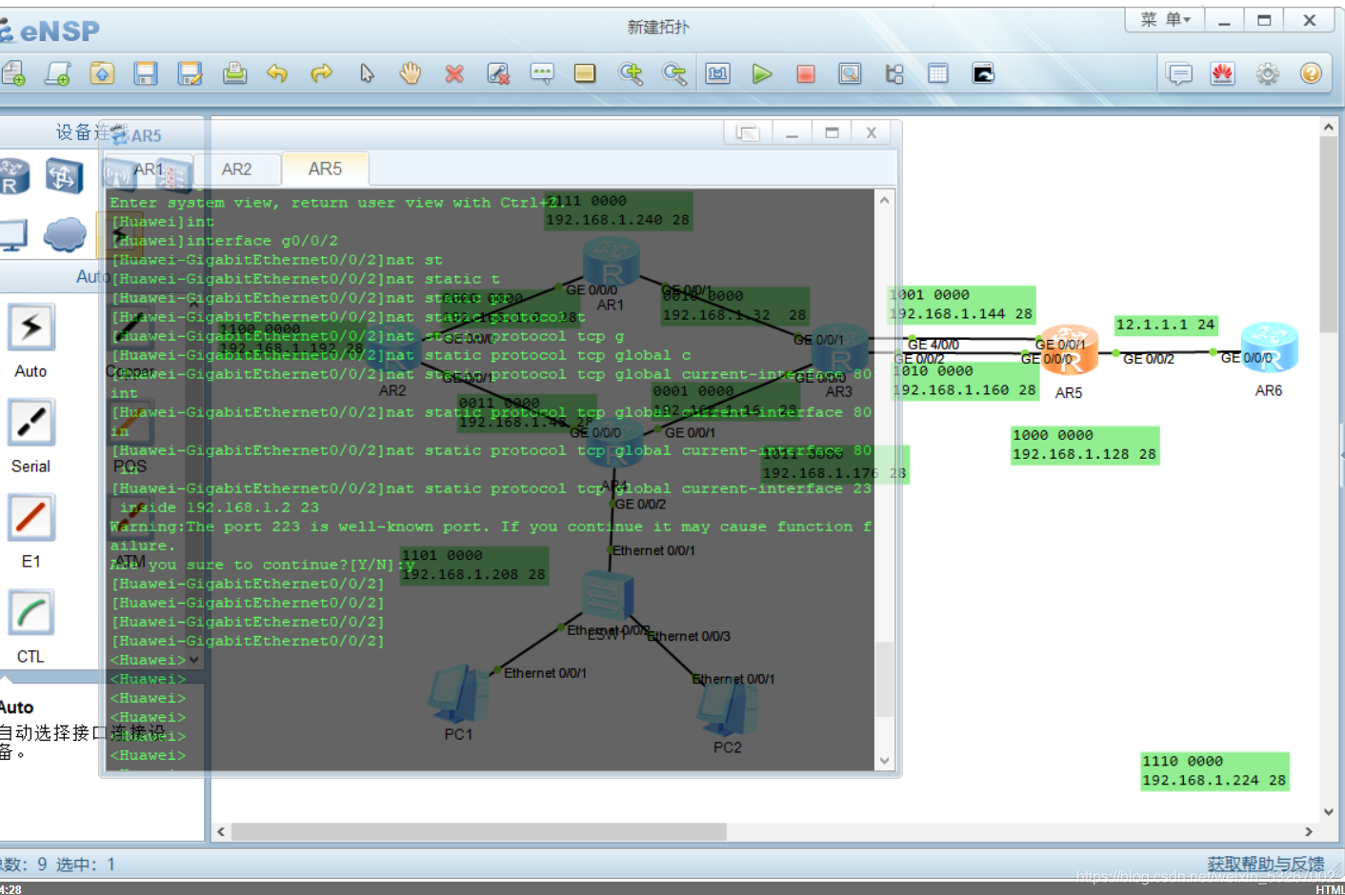The height and width of the screenshot is (895, 1345).
Task: Click the 12.1.1.1 24 label
Action: (x=1165, y=325)
